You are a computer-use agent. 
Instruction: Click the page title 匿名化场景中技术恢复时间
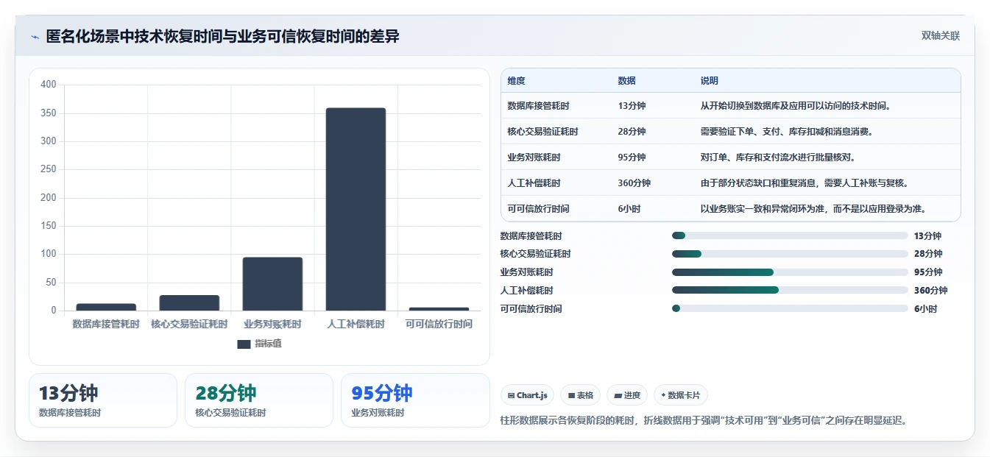(x=222, y=36)
